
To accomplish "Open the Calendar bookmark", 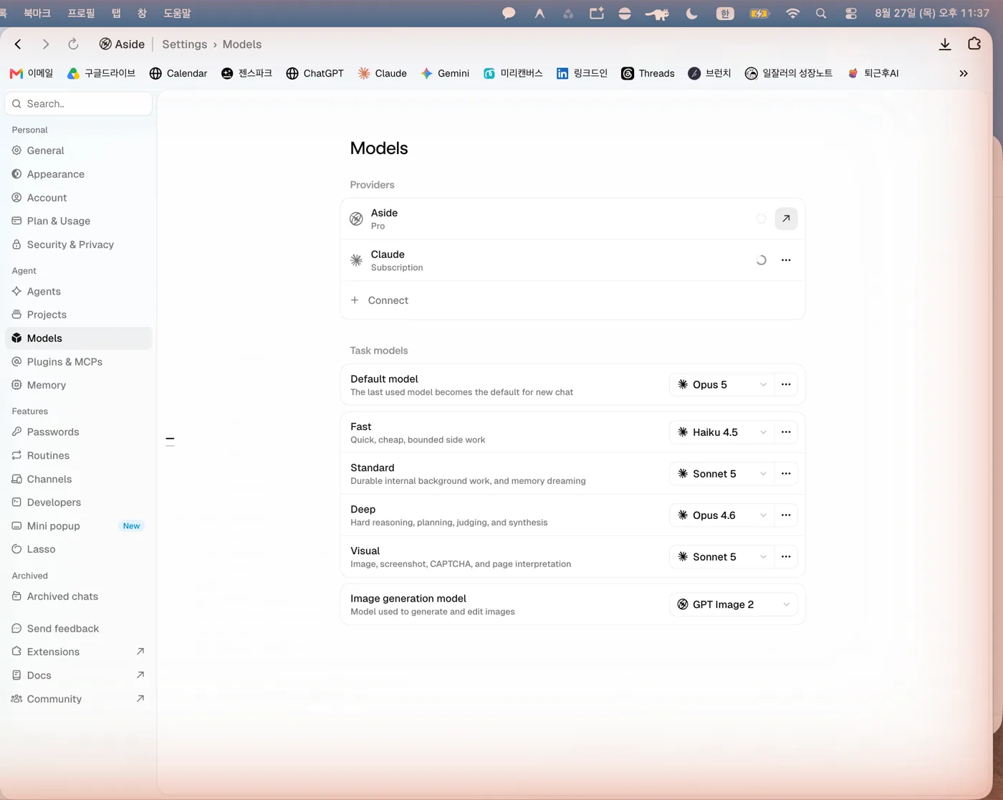I will coord(178,73).
